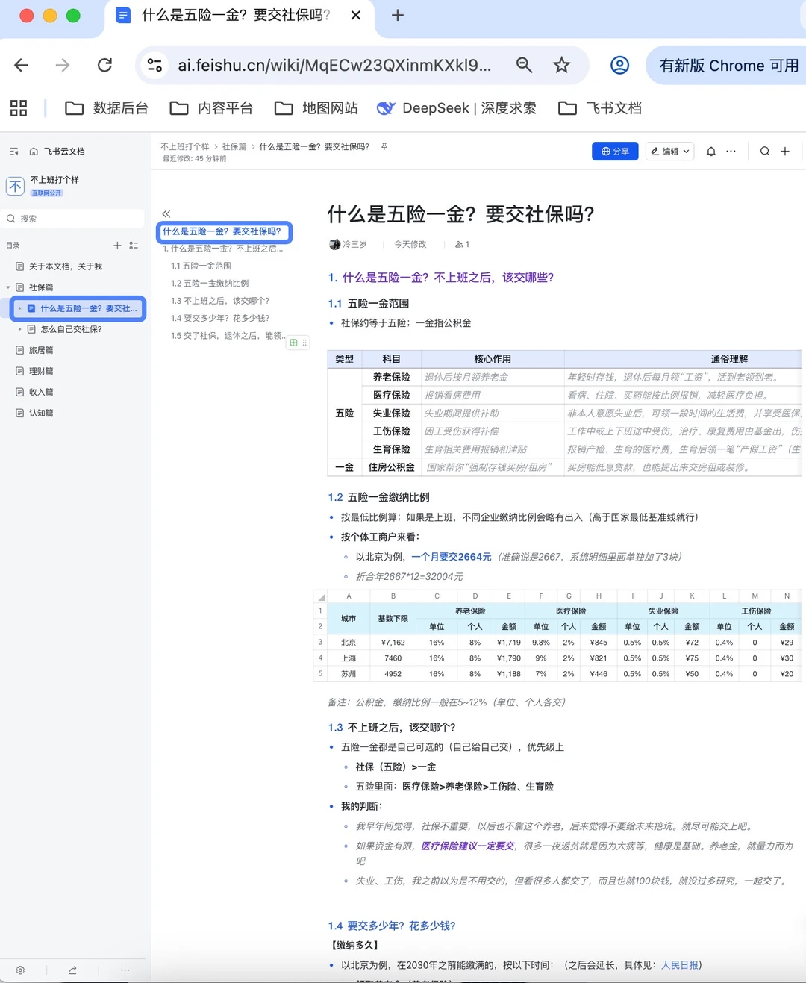Viewport: 806px width, 983px height.
Task: Click the share arrow icon at the sidebar bottom
Action: pyautogui.click(x=72, y=970)
